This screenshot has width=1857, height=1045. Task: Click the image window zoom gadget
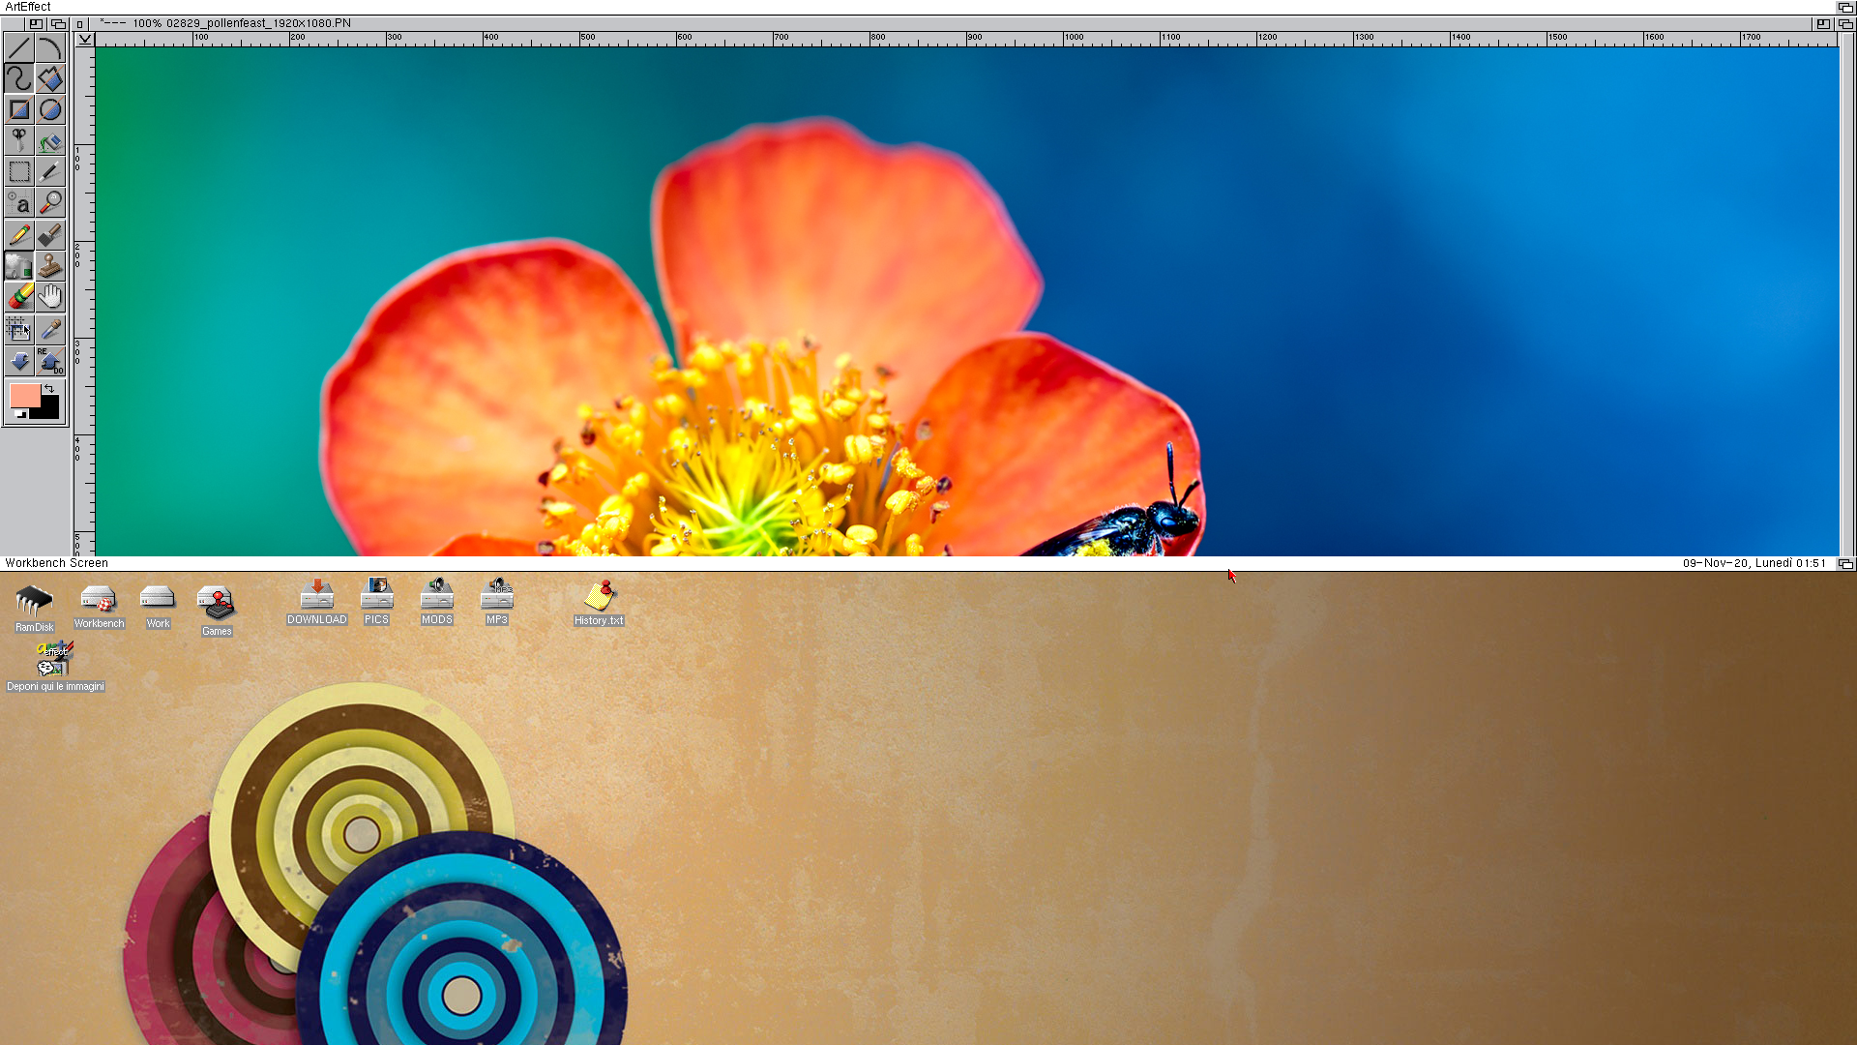point(1823,23)
